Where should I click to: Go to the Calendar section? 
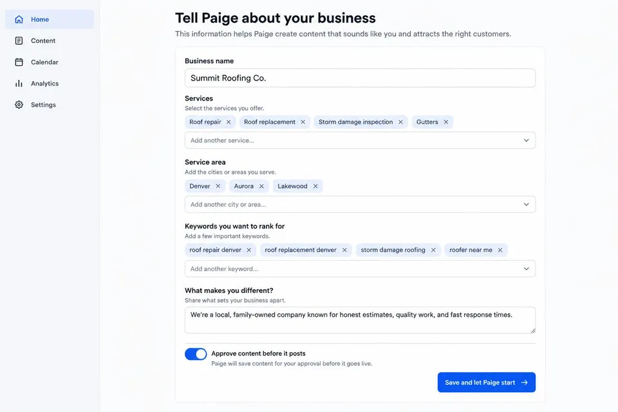(50, 62)
